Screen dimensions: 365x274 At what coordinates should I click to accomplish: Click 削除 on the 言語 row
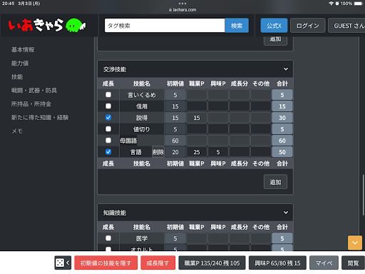coord(158,152)
